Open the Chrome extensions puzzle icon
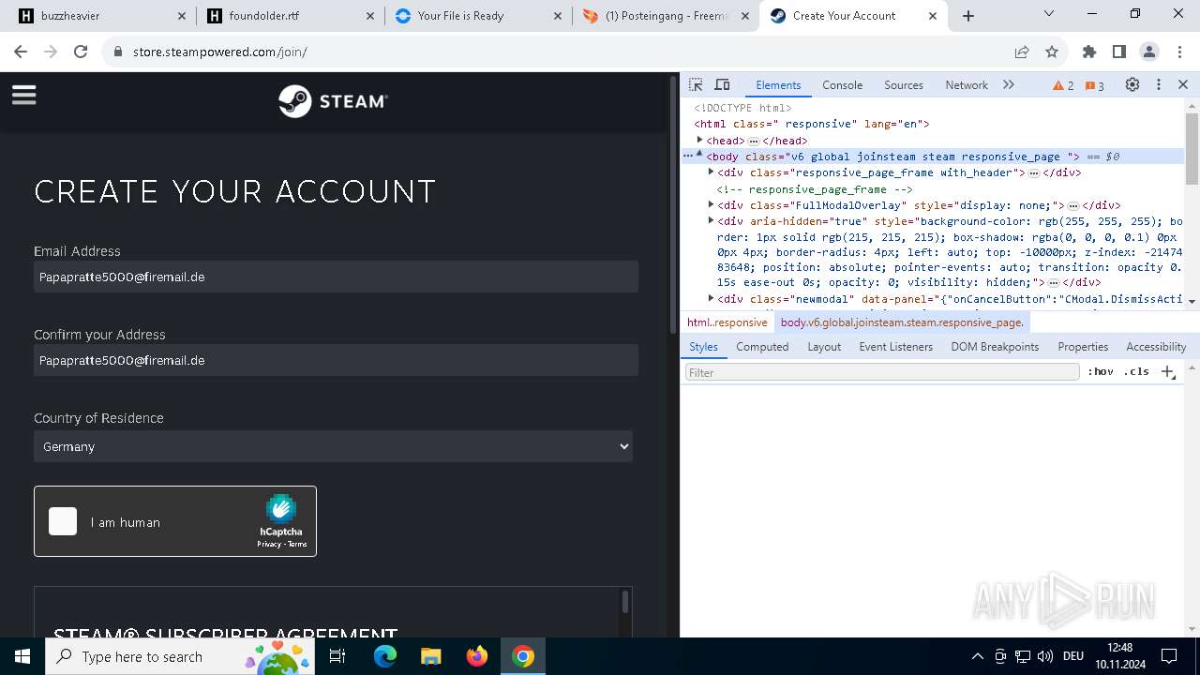 click(1089, 52)
